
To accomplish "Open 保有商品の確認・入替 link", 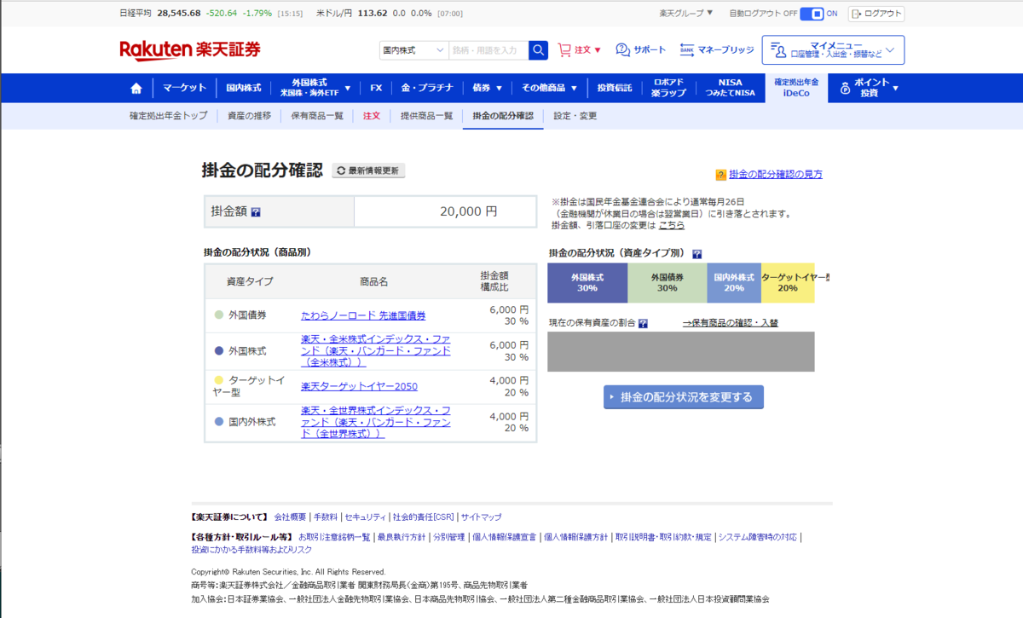I will 731,323.
